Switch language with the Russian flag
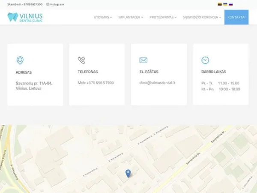Screen dimensions: 257x193 [x=231, y=4]
